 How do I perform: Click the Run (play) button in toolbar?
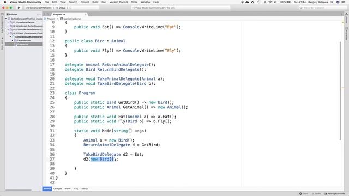[x=19, y=8]
